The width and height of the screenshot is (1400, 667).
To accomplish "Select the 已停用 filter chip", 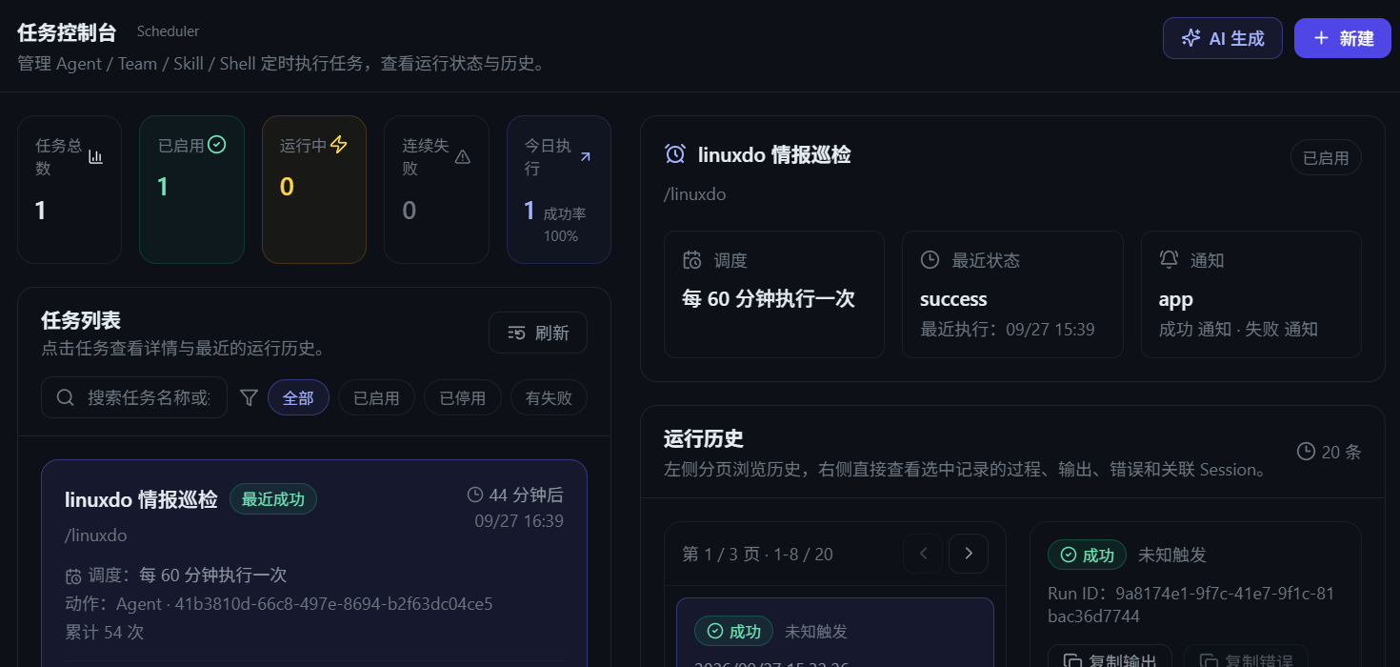I will (x=463, y=397).
